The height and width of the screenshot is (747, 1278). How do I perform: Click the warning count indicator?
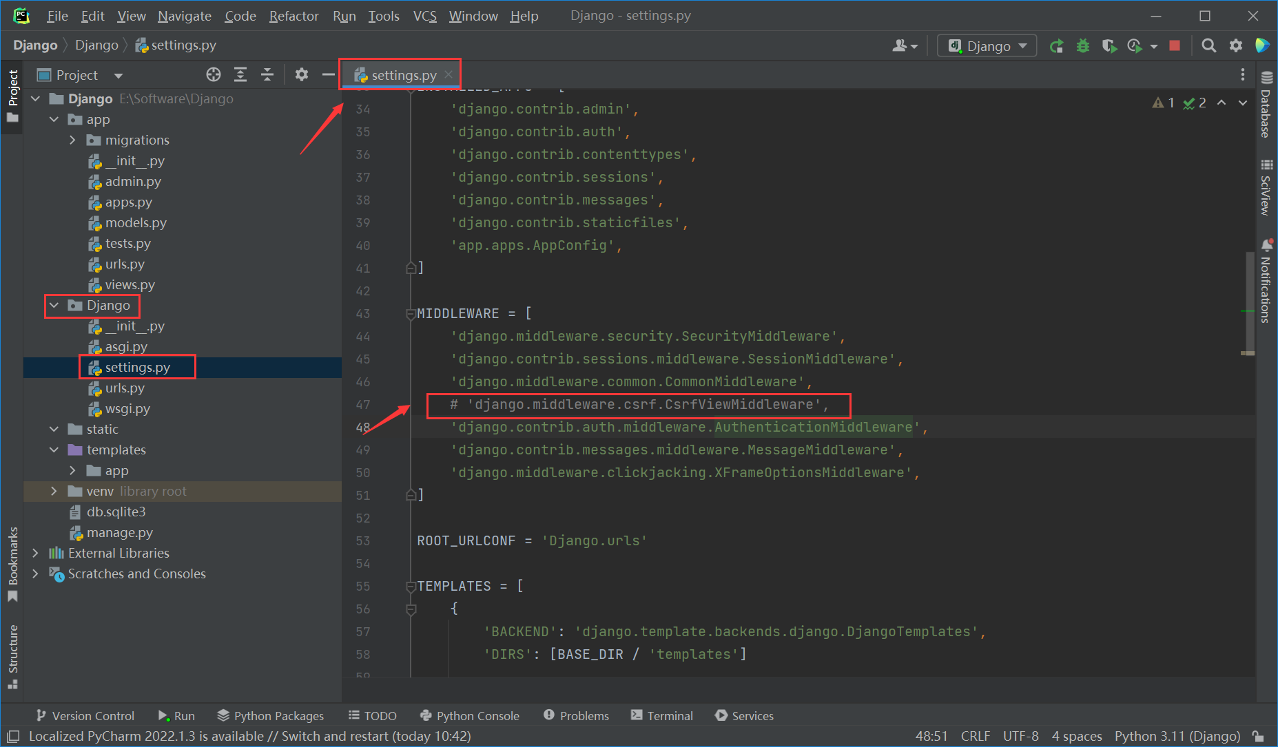(x=1163, y=103)
